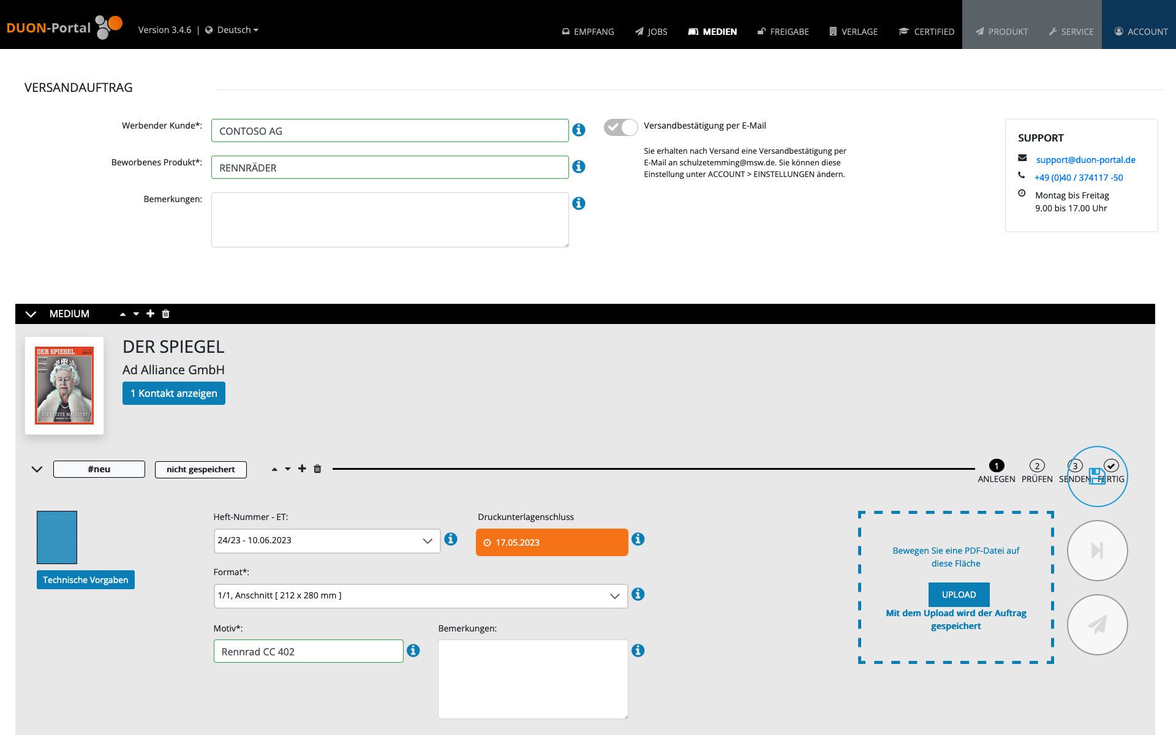The height and width of the screenshot is (735, 1176).
Task: Open JOBS menu
Action: pyautogui.click(x=651, y=31)
